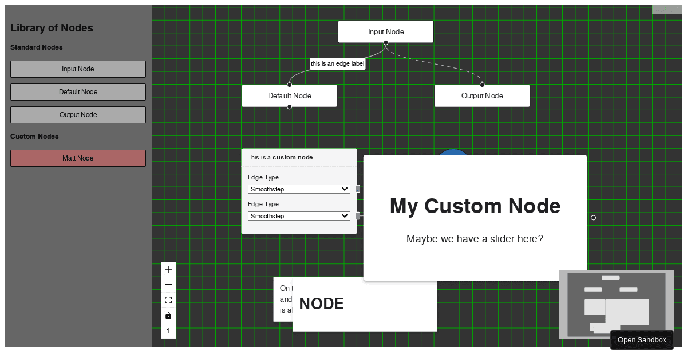Click the fit-view icon in the controls
The image size is (687, 360).
click(x=168, y=299)
